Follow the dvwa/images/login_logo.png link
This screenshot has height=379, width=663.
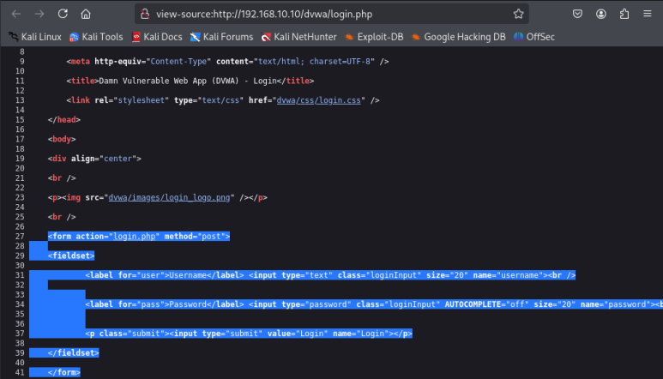click(x=169, y=197)
